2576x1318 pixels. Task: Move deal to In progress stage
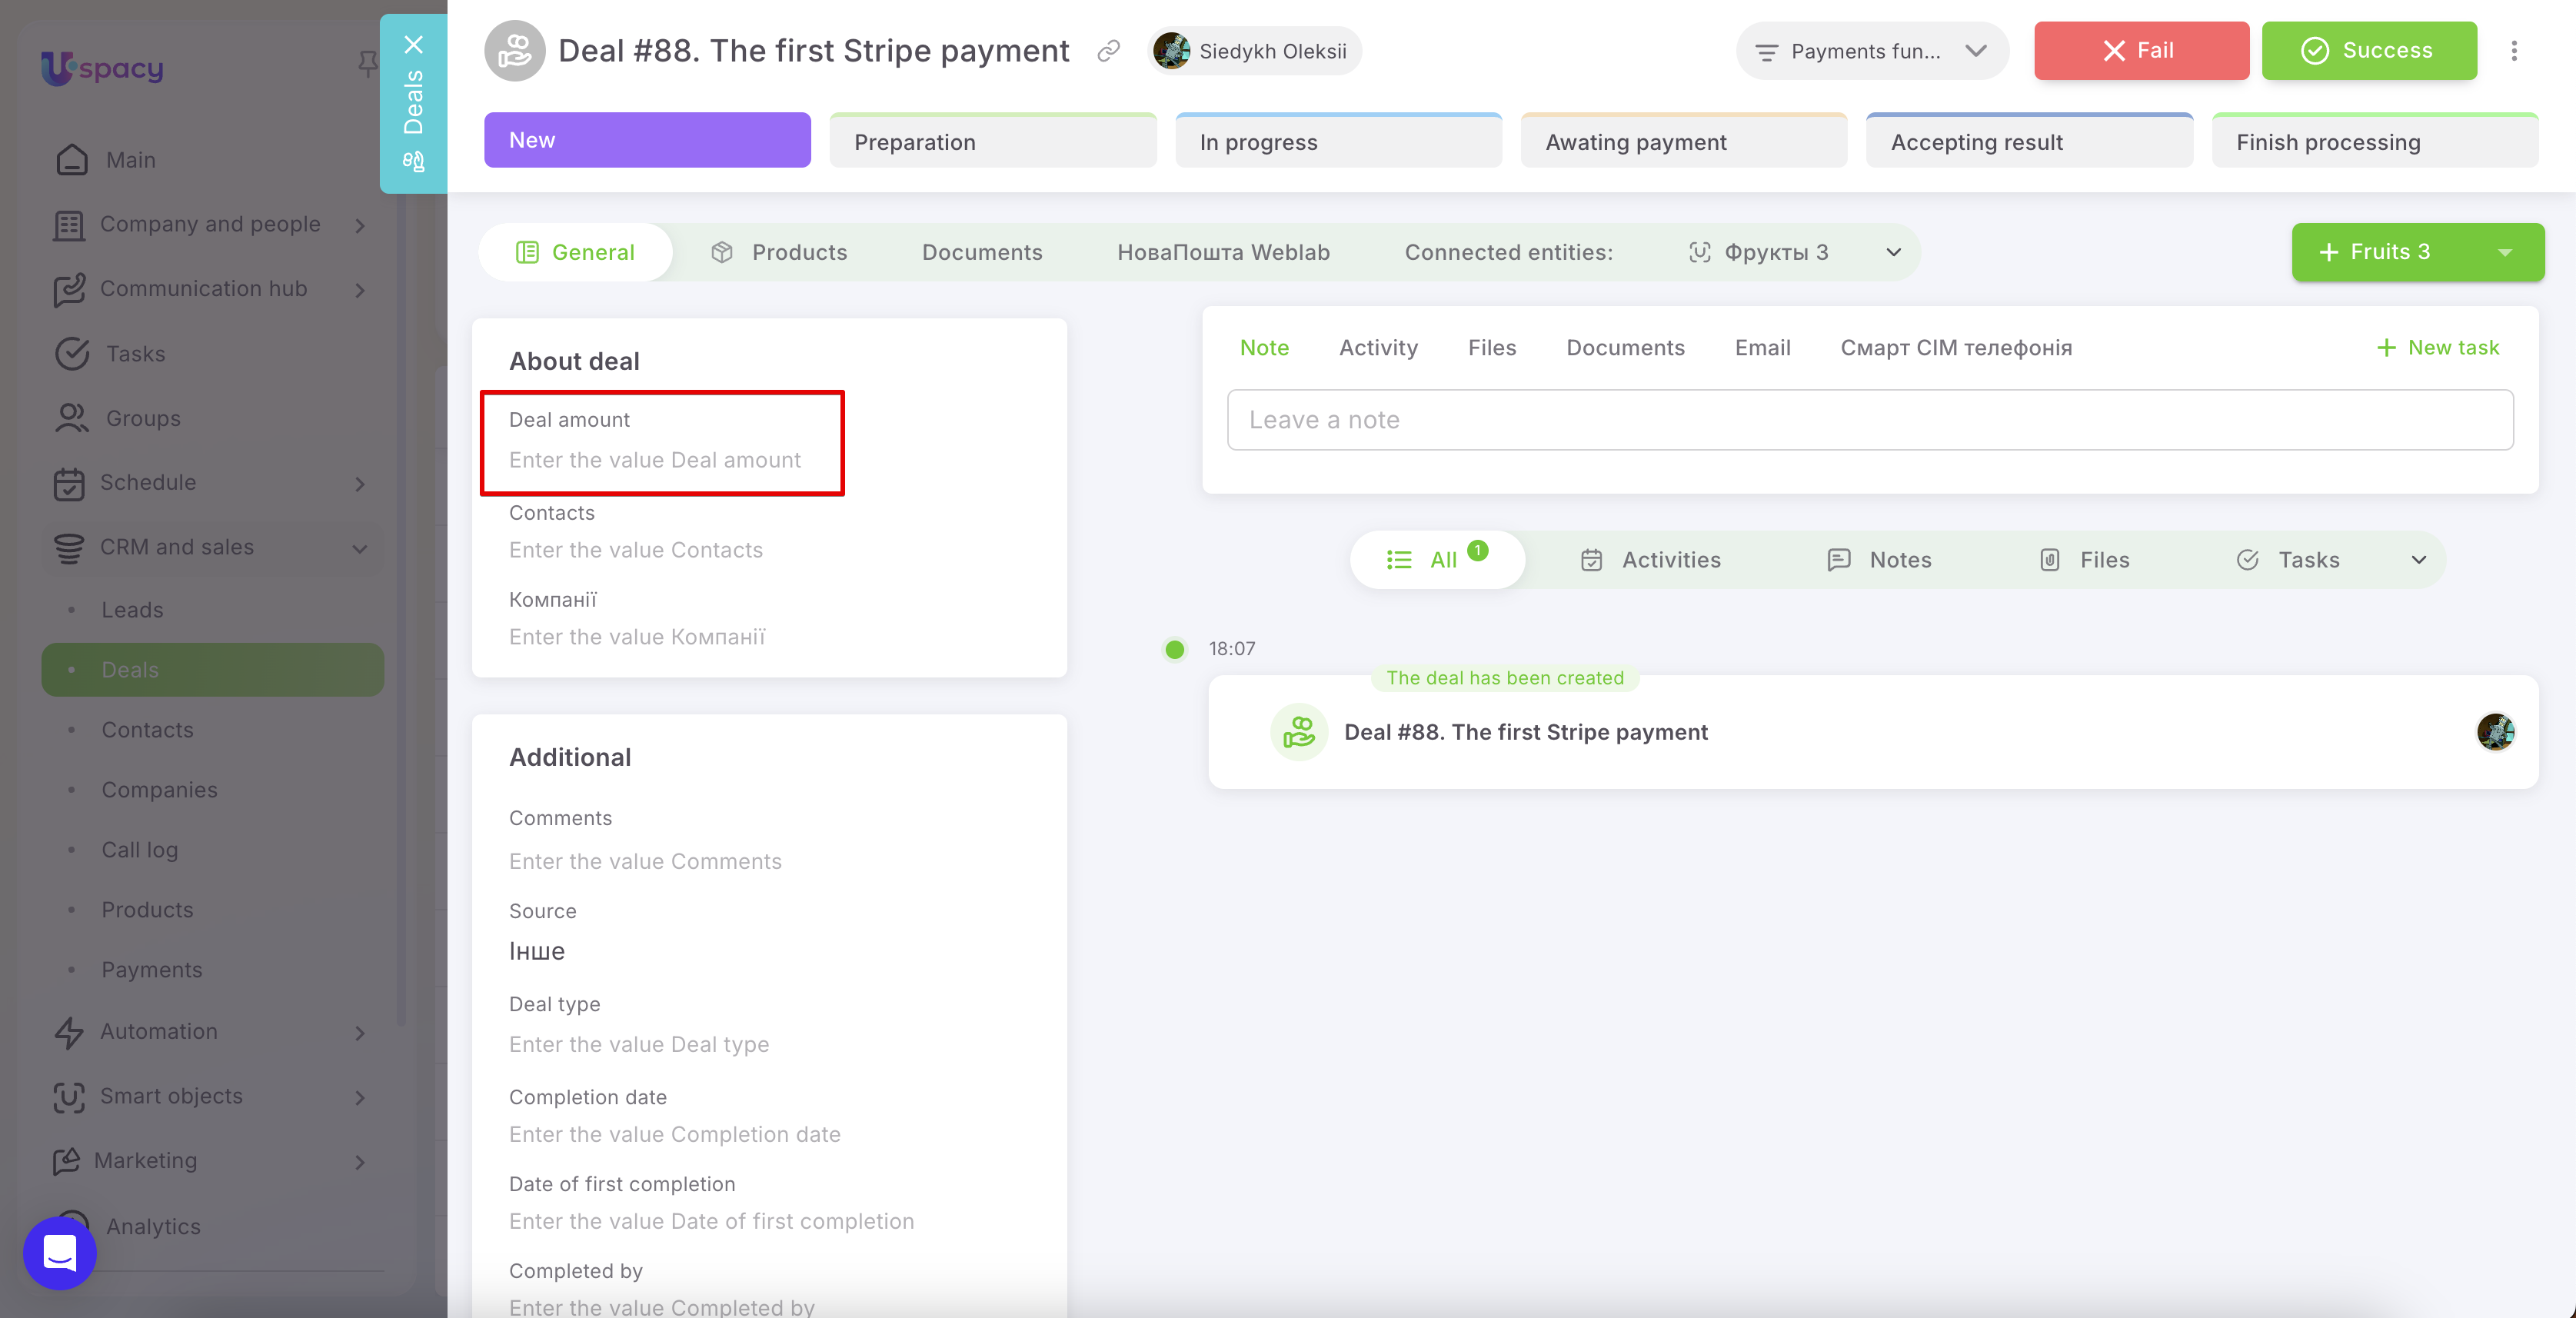(x=1338, y=141)
